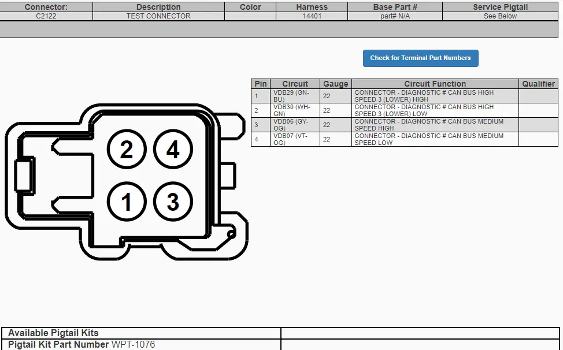Select circuit VDB07 (VT-OG) cell

pyautogui.click(x=295, y=139)
